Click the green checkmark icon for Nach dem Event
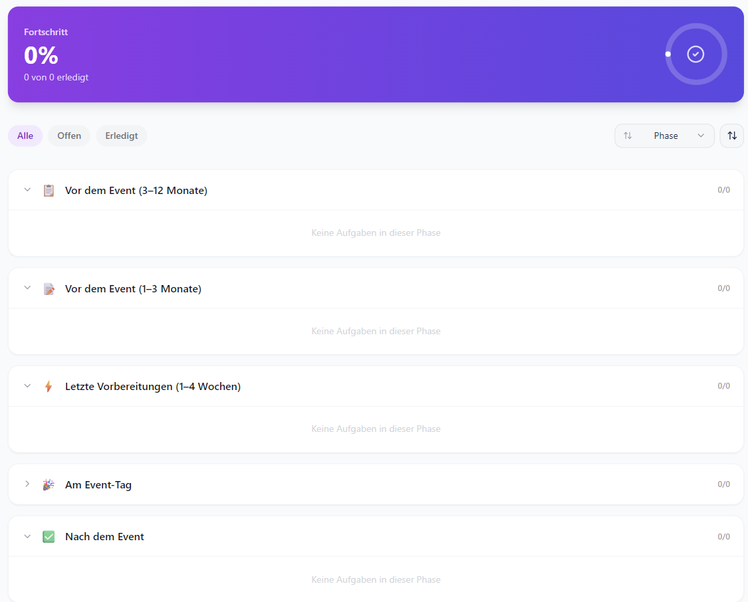Screen dimensions: 748x602 point(49,537)
